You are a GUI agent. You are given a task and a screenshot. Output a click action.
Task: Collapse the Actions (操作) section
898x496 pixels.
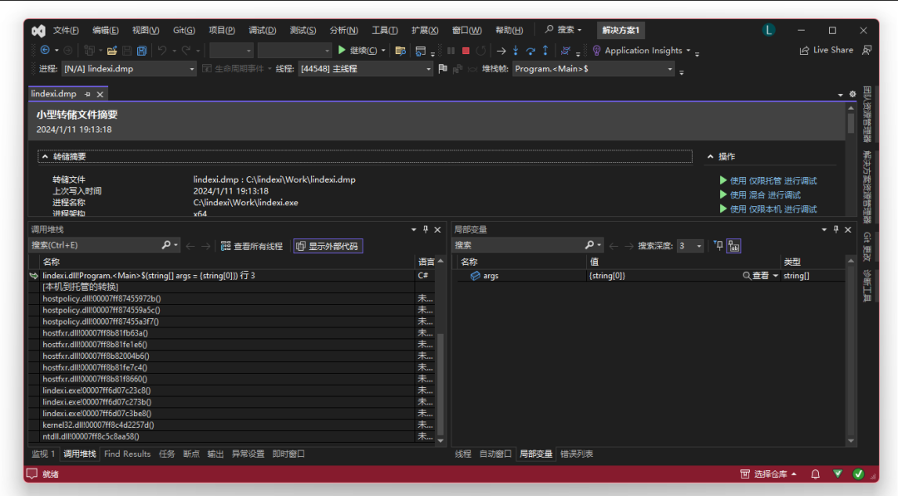click(710, 156)
